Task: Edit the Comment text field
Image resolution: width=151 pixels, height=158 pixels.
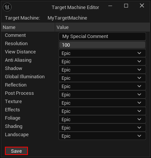Action: point(102,36)
